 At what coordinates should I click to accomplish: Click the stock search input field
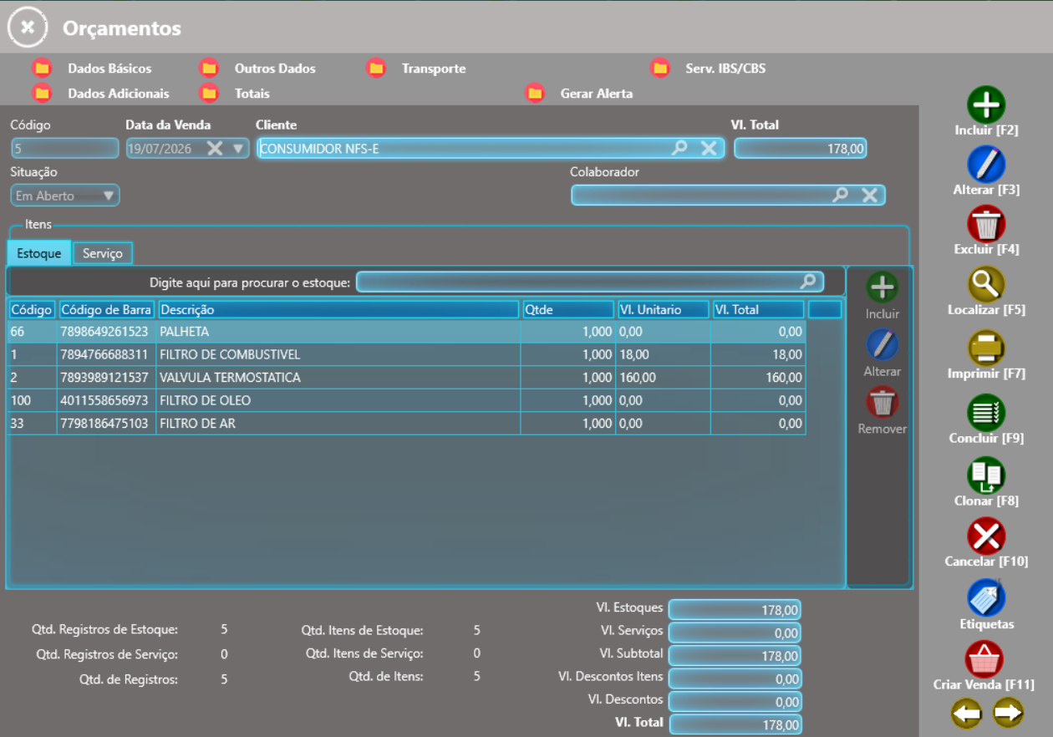coord(590,282)
